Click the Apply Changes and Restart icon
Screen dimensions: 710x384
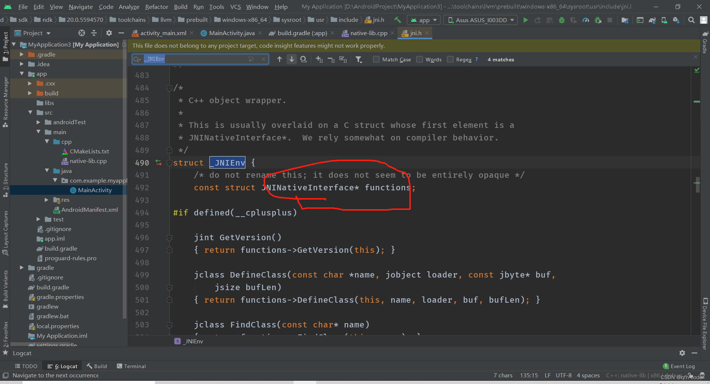click(538, 20)
